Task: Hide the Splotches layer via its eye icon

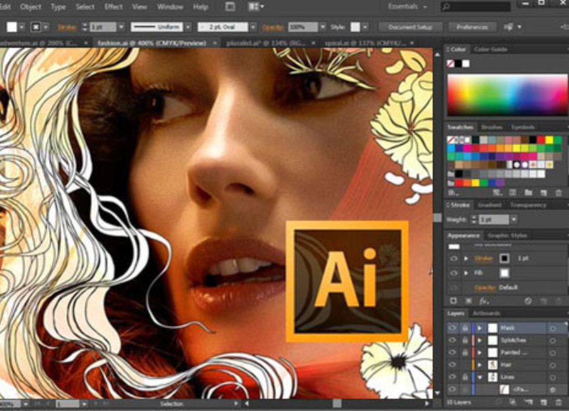Action: point(452,340)
